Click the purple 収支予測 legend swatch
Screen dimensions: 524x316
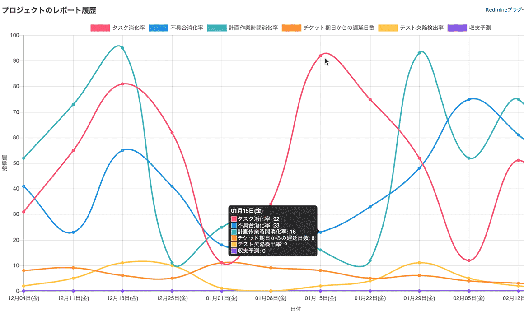457,28
